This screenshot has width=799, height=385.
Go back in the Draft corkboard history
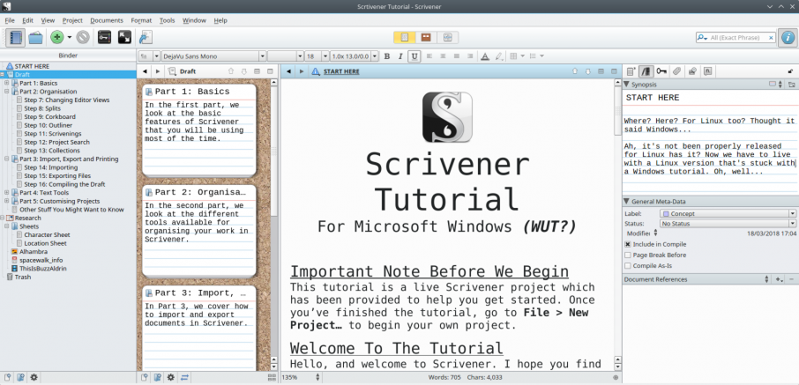(145, 72)
